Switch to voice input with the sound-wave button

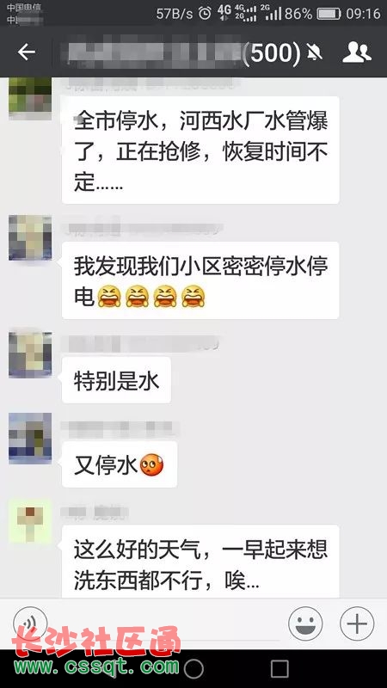[x=30, y=623]
